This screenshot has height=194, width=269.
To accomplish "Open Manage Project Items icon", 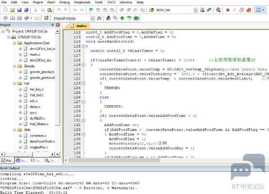I will click(x=108, y=18).
